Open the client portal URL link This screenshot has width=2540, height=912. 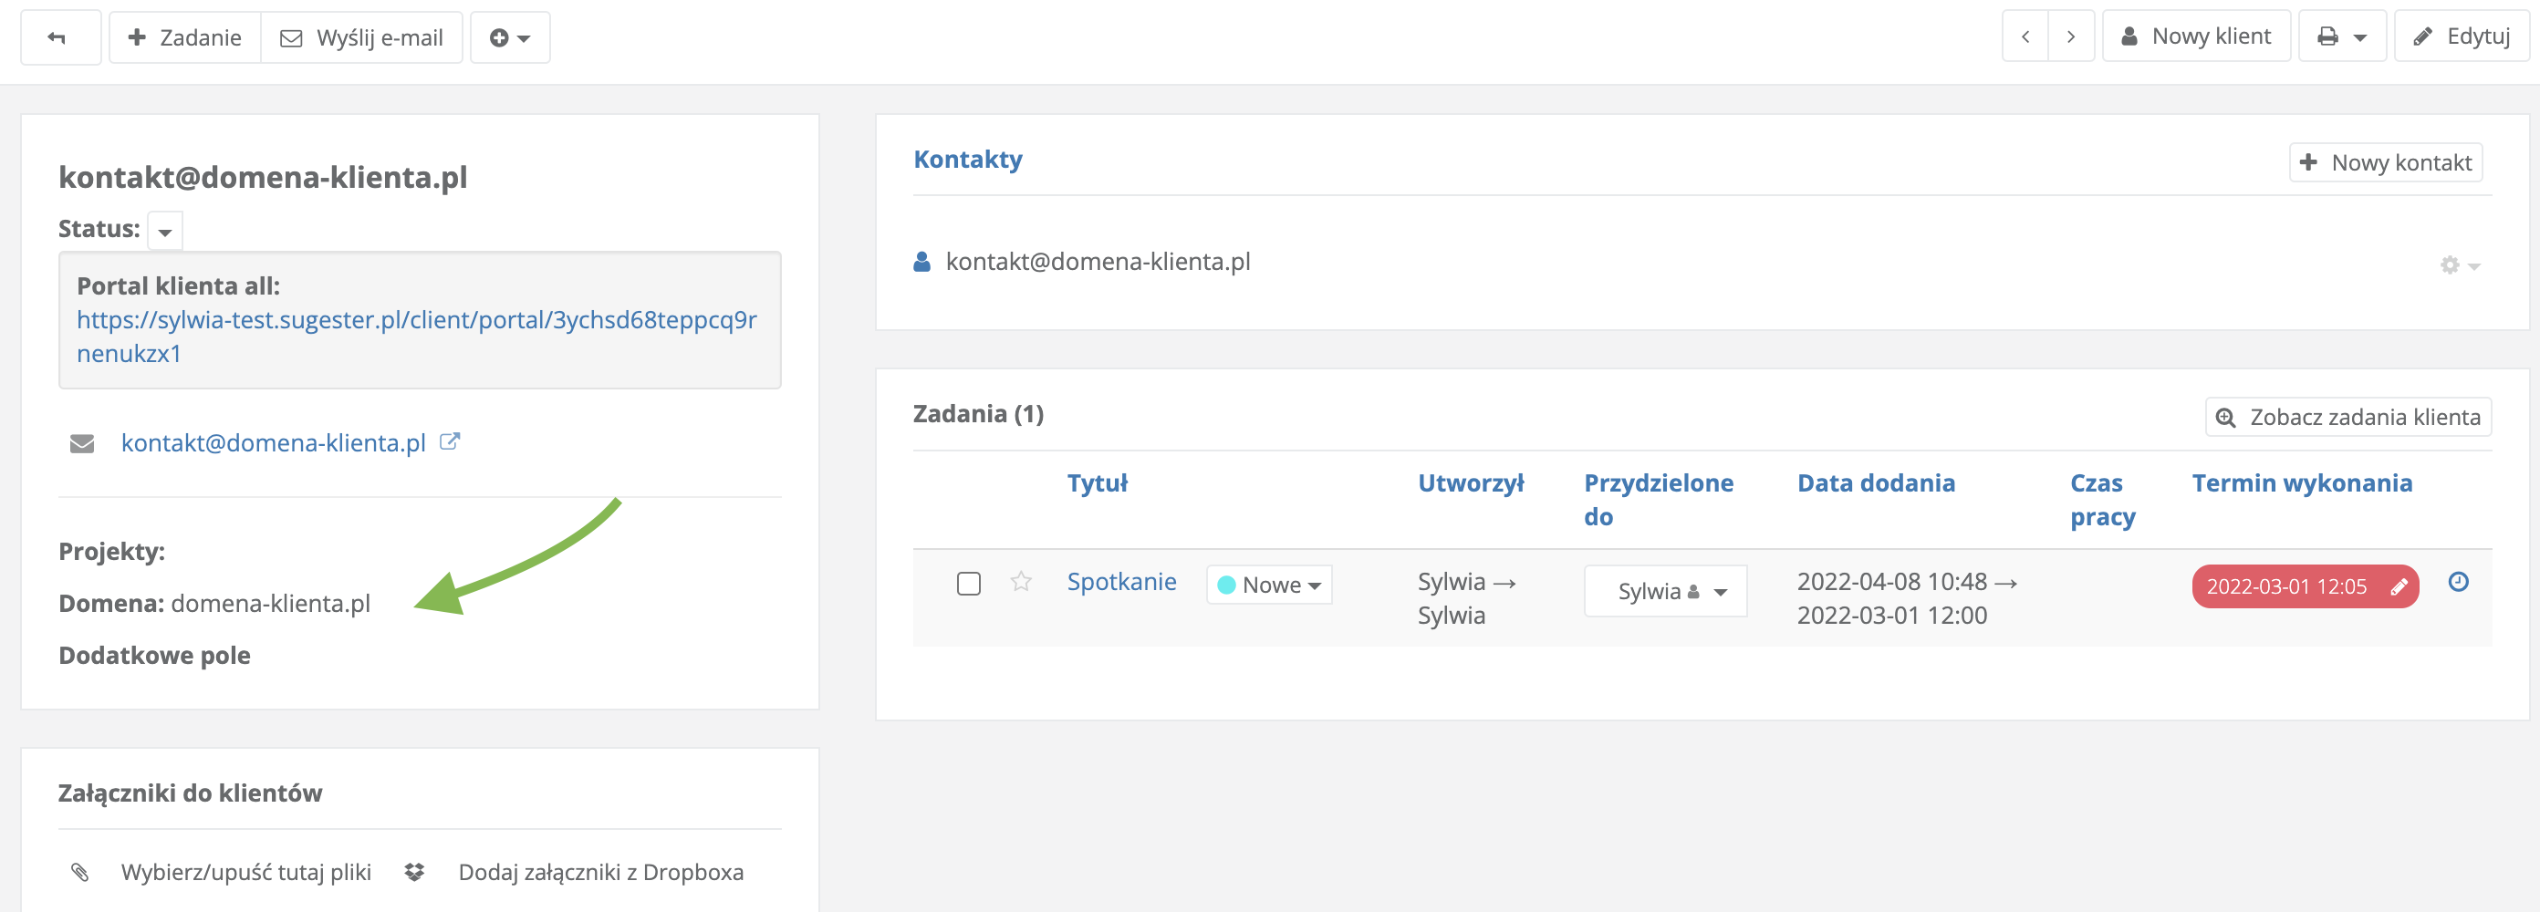(x=416, y=337)
